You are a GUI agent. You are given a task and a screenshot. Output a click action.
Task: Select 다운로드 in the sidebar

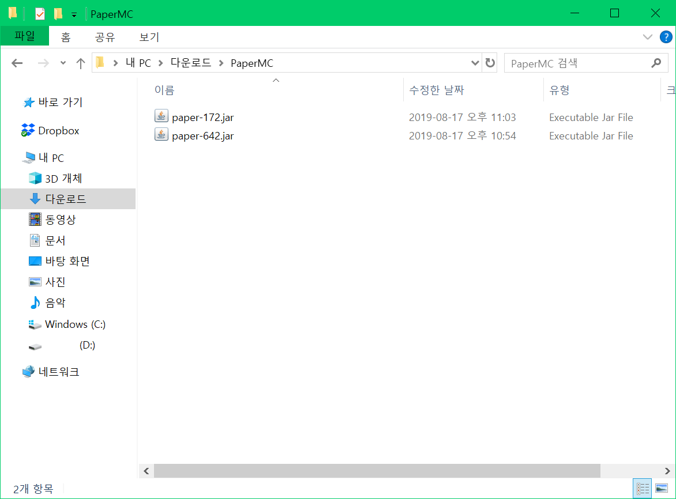pyautogui.click(x=68, y=198)
